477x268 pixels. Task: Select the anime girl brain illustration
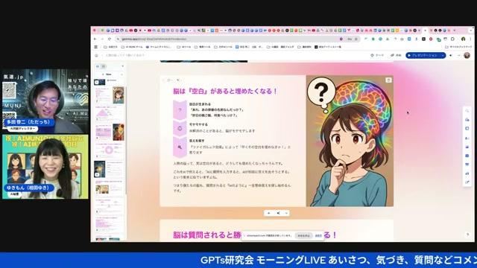tap(350, 141)
